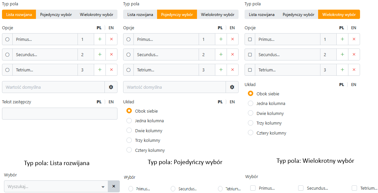Clear the Wyszukaj dropdown with X button
Image resolution: width=378 pixels, height=193 pixels.
click(114, 186)
